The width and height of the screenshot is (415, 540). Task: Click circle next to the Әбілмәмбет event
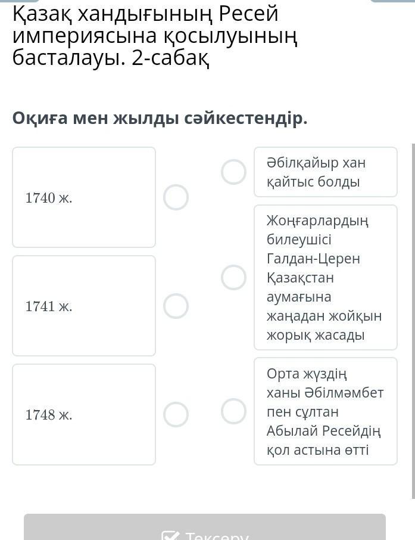tap(233, 411)
